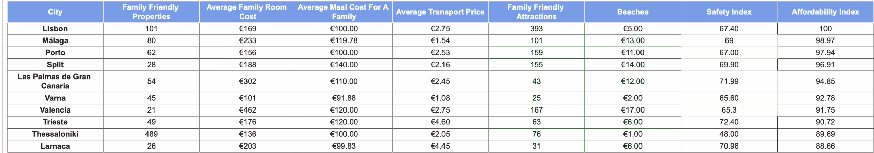Screen dimensions: 874x153
Task: Select the Average Transport Price header
Action: tap(440, 12)
